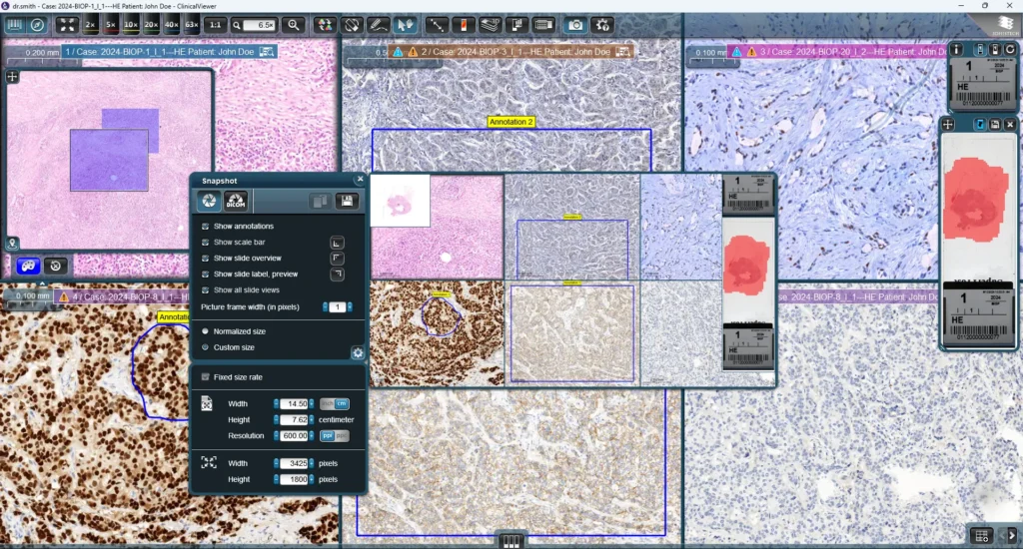The image size is (1023, 549).
Task: Click the search icon on slide 2 title
Action: [x=623, y=52]
